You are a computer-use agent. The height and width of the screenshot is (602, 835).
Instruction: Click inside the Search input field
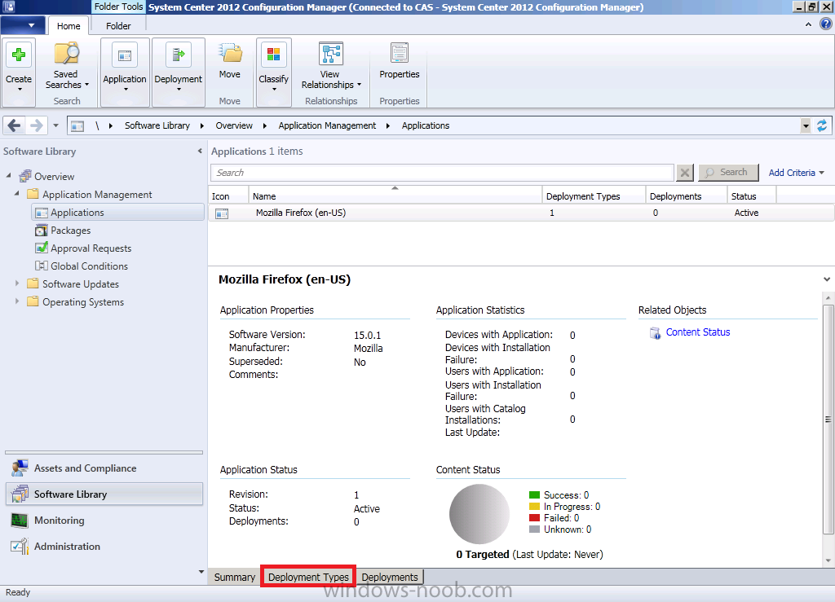443,173
